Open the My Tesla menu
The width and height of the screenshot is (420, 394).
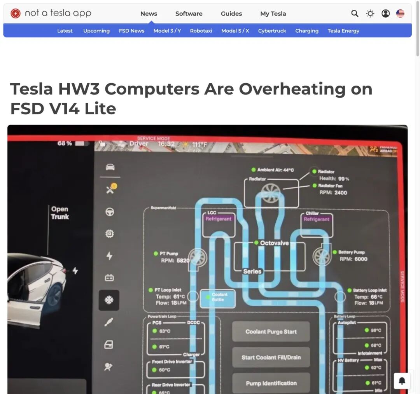coord(273,14)
